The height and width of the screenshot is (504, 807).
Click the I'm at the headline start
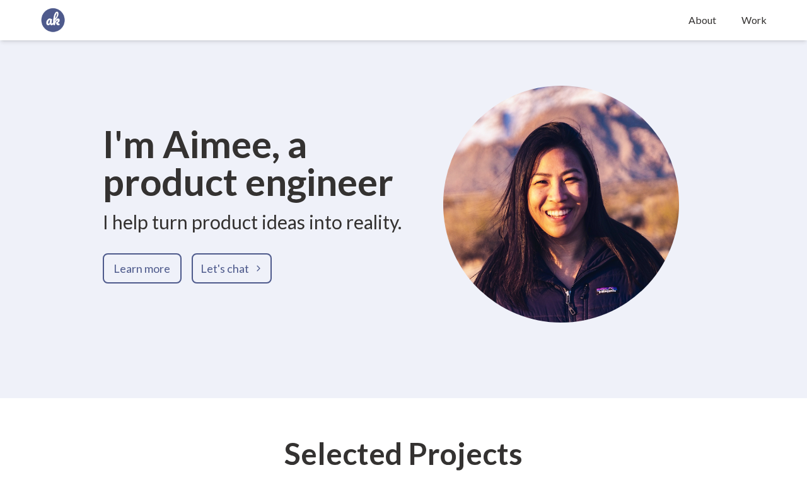pyautogui.click(x=129, y=145)
